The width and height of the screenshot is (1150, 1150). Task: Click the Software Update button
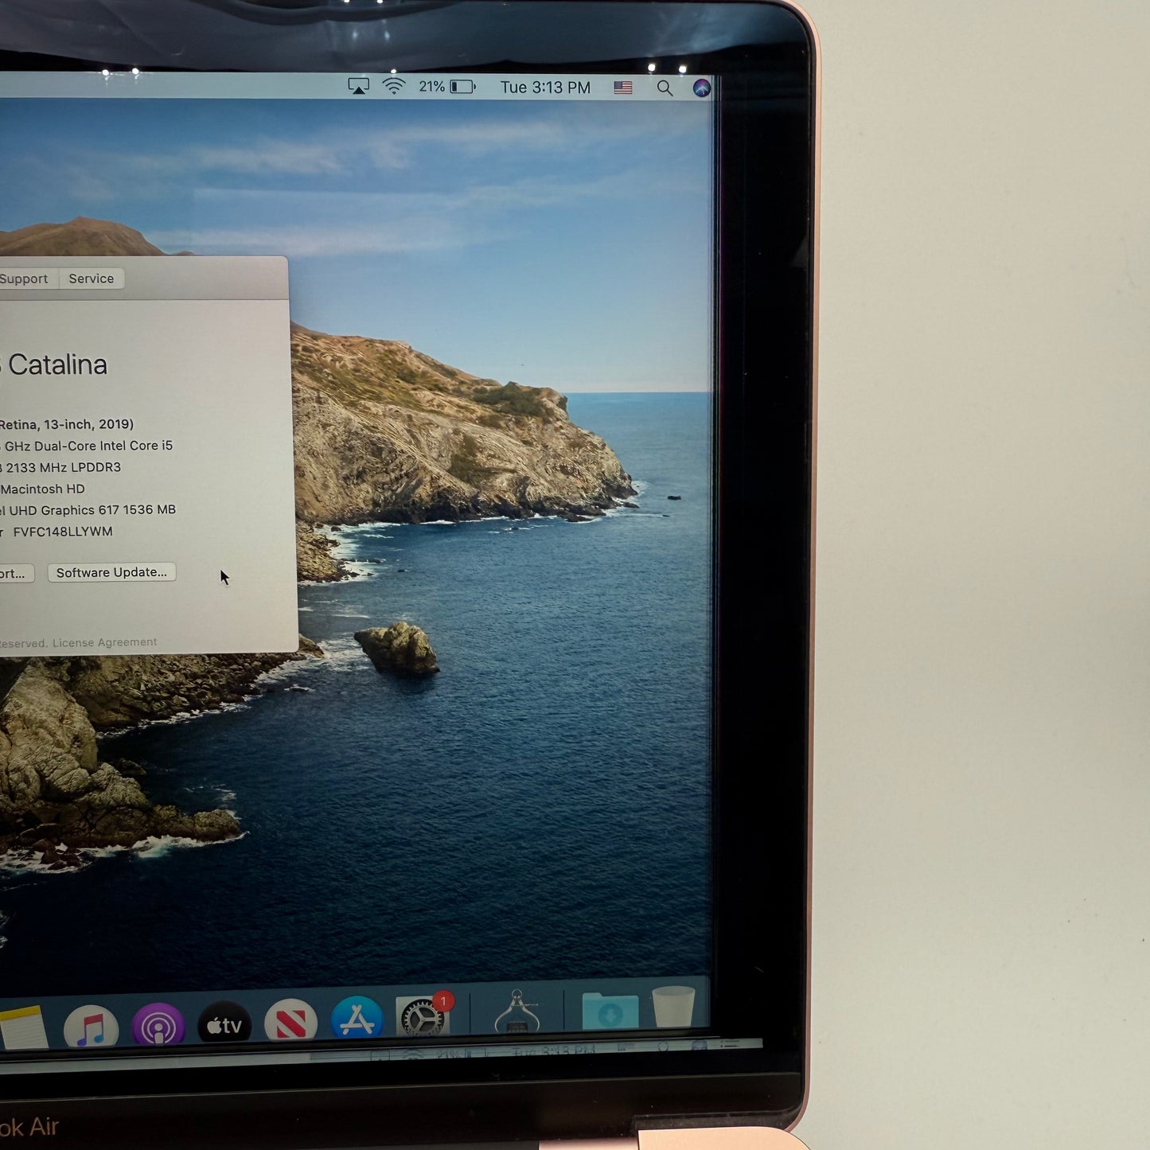(x=111, y=572)
